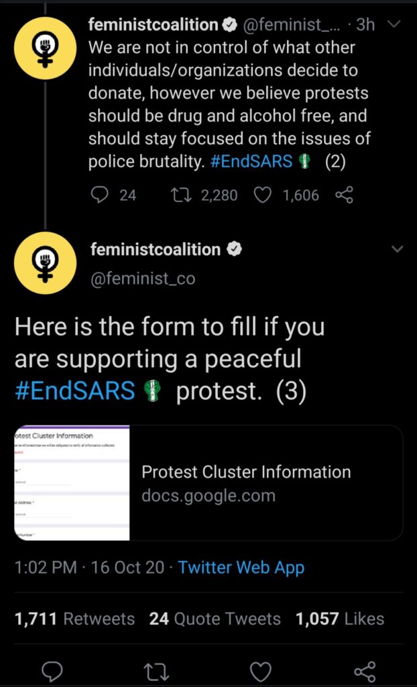Share the main tweet
Screen dimensions: 417x687
click(x=364, y=670)
